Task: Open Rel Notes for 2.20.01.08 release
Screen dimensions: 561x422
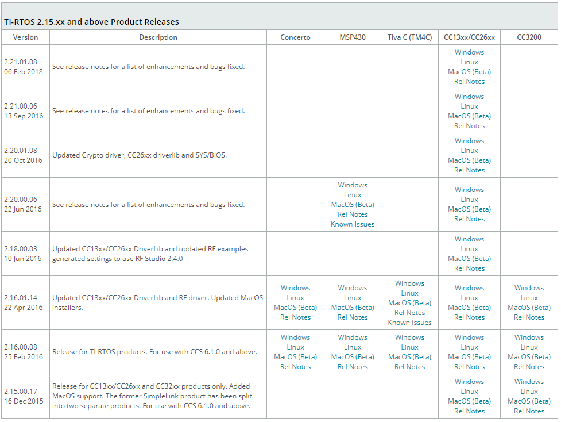Action: point(469,170)
